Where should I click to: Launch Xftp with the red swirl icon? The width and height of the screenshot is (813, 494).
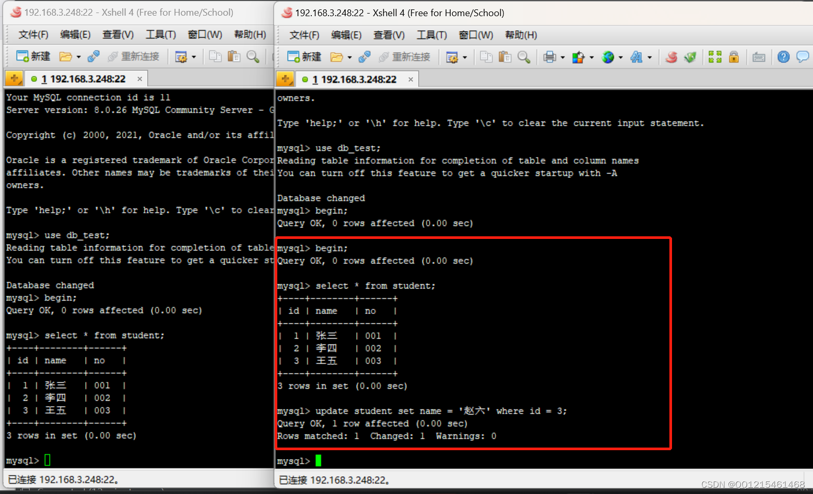pyautogui.click(x=671, y=57)
